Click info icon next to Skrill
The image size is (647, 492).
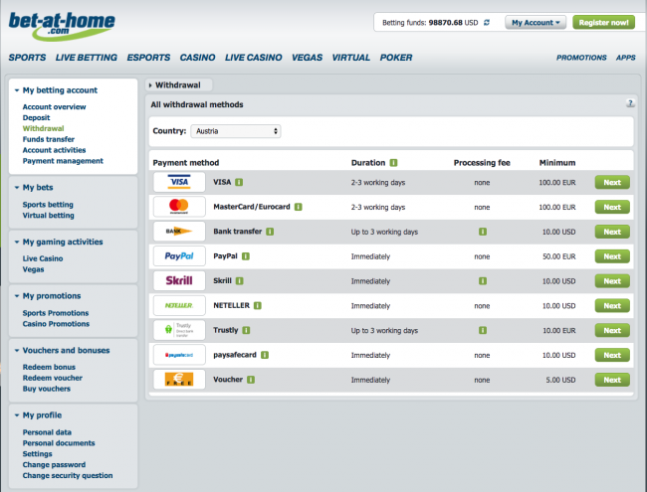tap(242, 281)
